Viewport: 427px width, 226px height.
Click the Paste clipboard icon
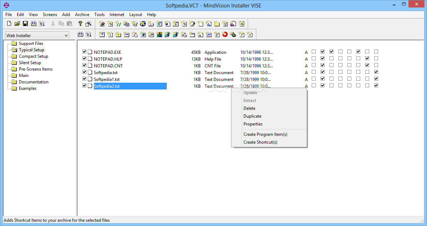click(x=70, y=24)
